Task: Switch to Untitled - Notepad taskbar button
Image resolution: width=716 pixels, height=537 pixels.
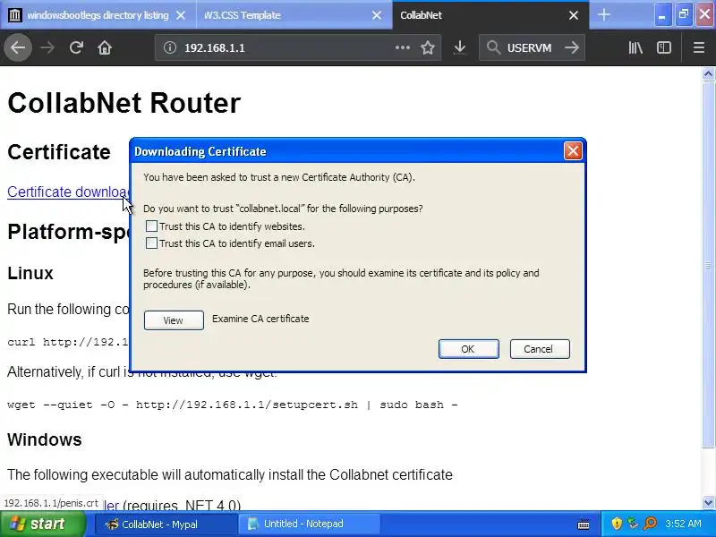Action: (309, 524)
